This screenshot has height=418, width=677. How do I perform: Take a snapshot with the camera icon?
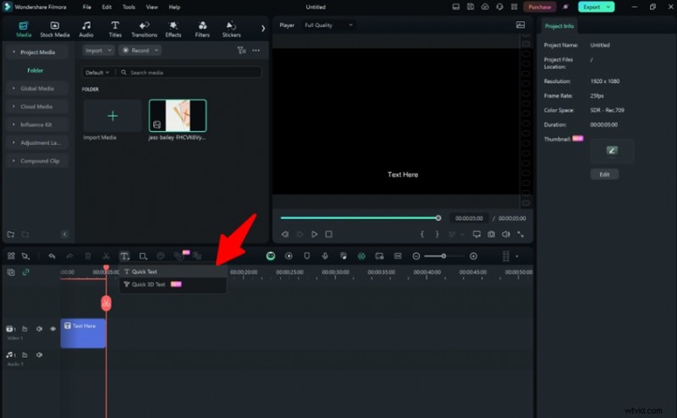coord(491,234)
